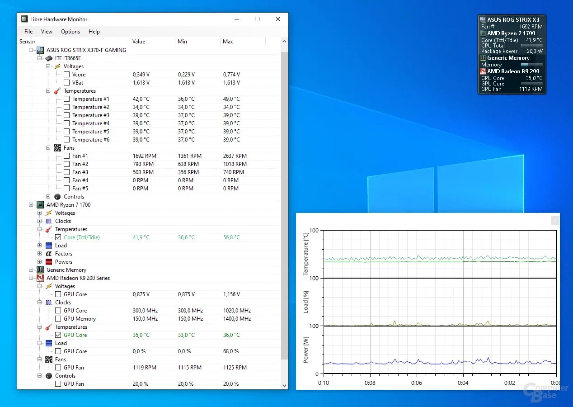Collapse the ITE IT8665E node

pyautogui.click(x=40, y=58)
